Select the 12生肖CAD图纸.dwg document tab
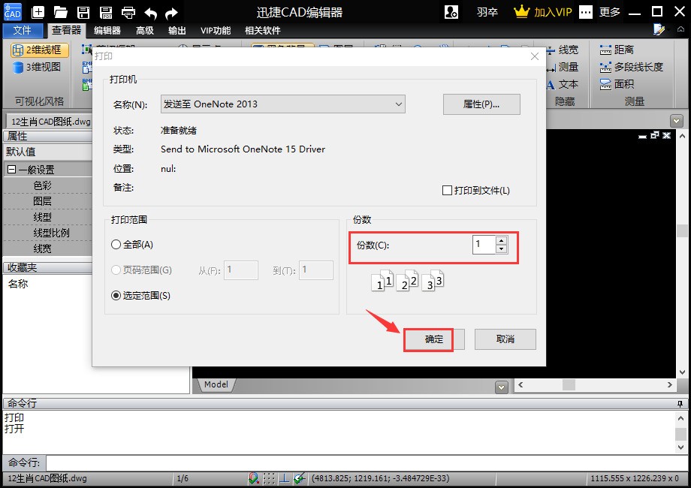The height and width of the screenshot is (488, 691). coord(50,122)
